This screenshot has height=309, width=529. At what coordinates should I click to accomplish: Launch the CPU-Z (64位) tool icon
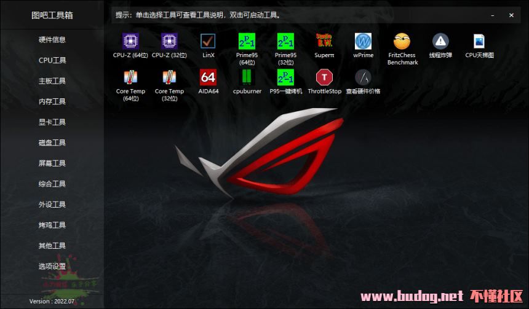pos(130,41)
